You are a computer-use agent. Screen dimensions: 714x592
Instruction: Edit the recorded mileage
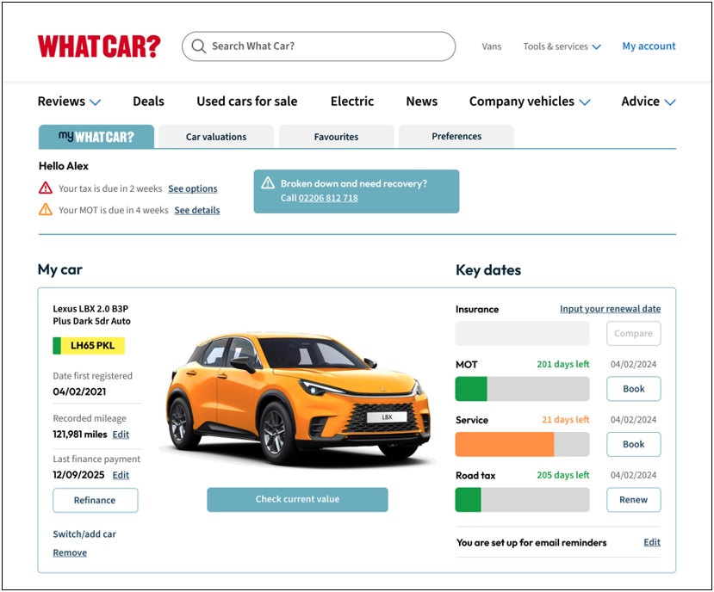pyautogui.click(x=121, y=435)
